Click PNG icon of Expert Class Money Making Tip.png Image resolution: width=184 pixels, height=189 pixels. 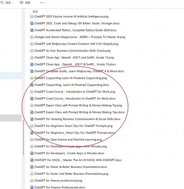32,105
